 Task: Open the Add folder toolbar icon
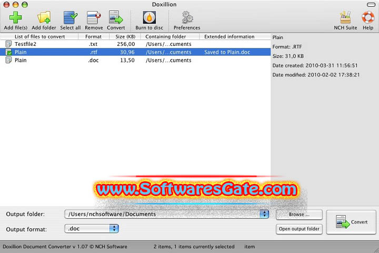tap(44, 18)
